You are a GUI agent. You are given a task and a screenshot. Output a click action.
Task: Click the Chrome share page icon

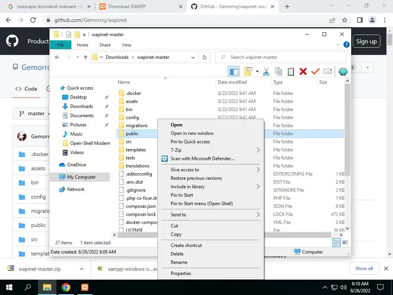coord(332,20)
